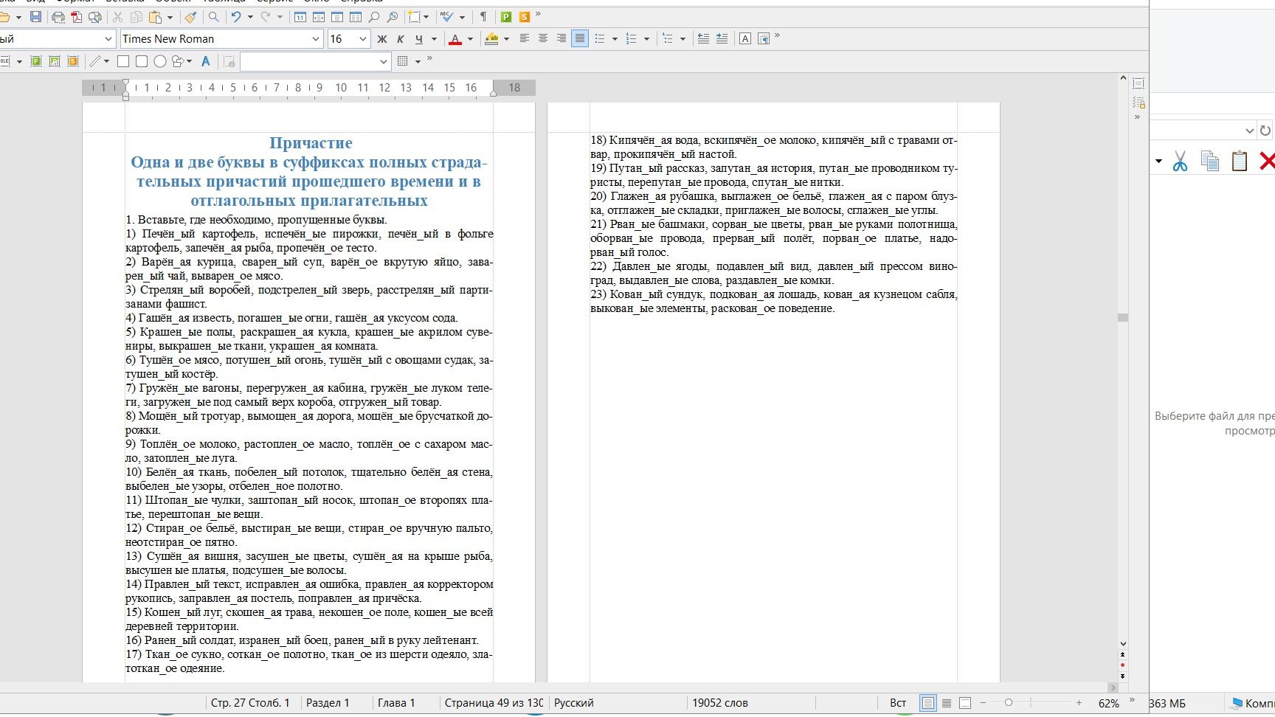Select multi-page view in status bar
This screenshot has width=1275, height=717.
pos(947,703)
